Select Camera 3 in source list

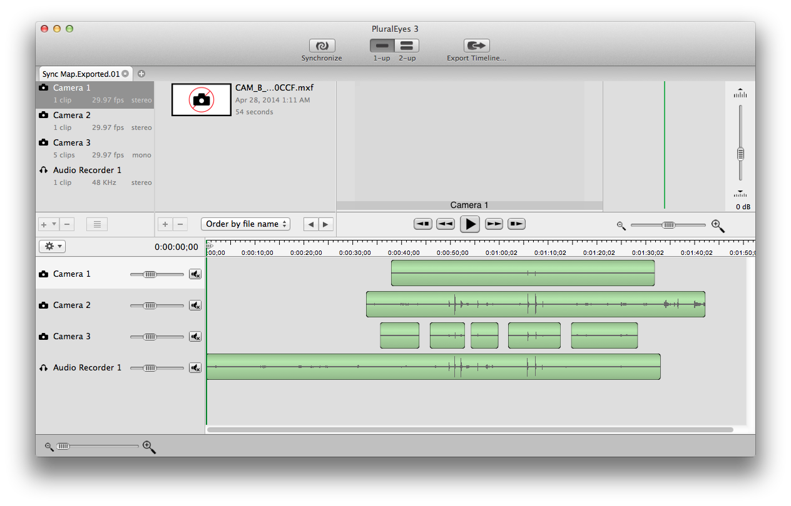point(94,149)
